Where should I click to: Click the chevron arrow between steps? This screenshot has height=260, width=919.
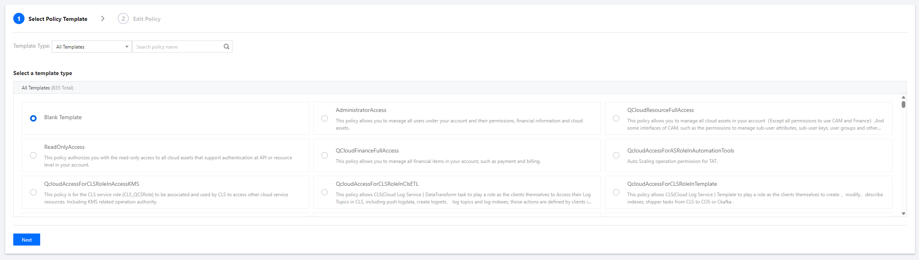(x=103, y=18)
